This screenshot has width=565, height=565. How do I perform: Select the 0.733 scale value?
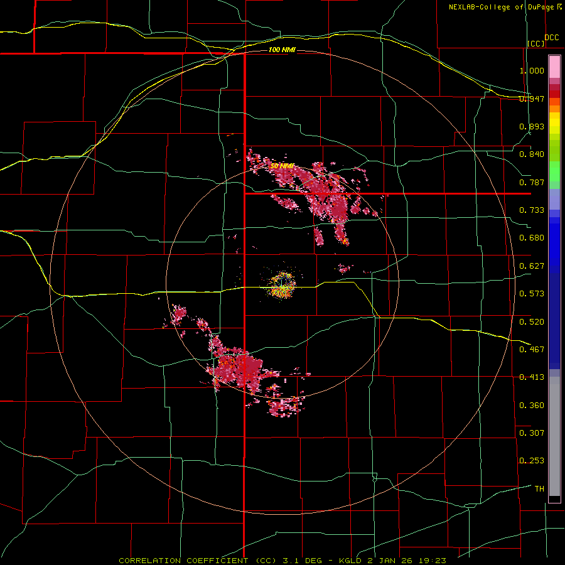532,210
